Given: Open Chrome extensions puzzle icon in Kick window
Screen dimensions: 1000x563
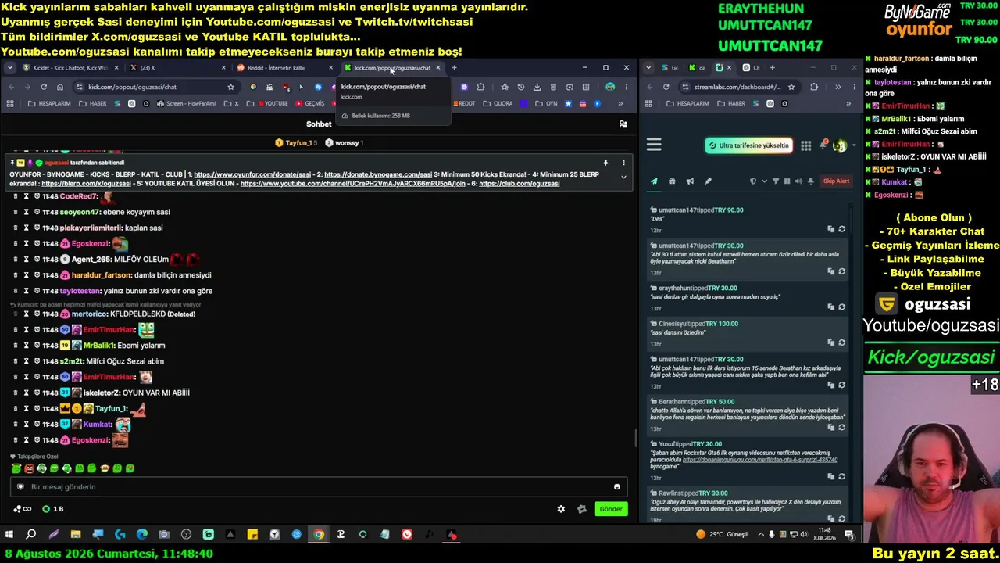Looking at the screenshot, I should pos(480,87).
